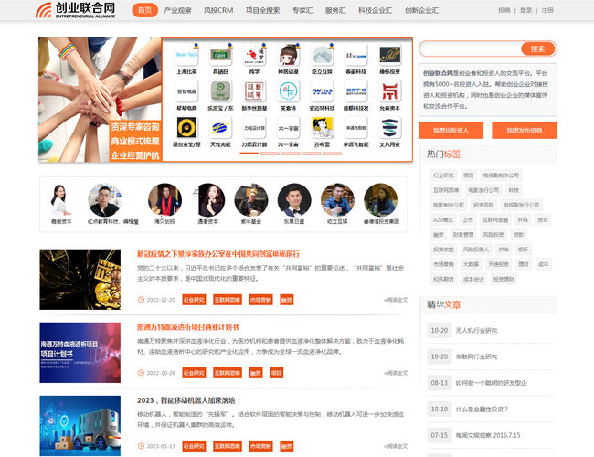Switch to the 专家汇 navigation tab
Viewport: 594px width, 457px height.
302,10
